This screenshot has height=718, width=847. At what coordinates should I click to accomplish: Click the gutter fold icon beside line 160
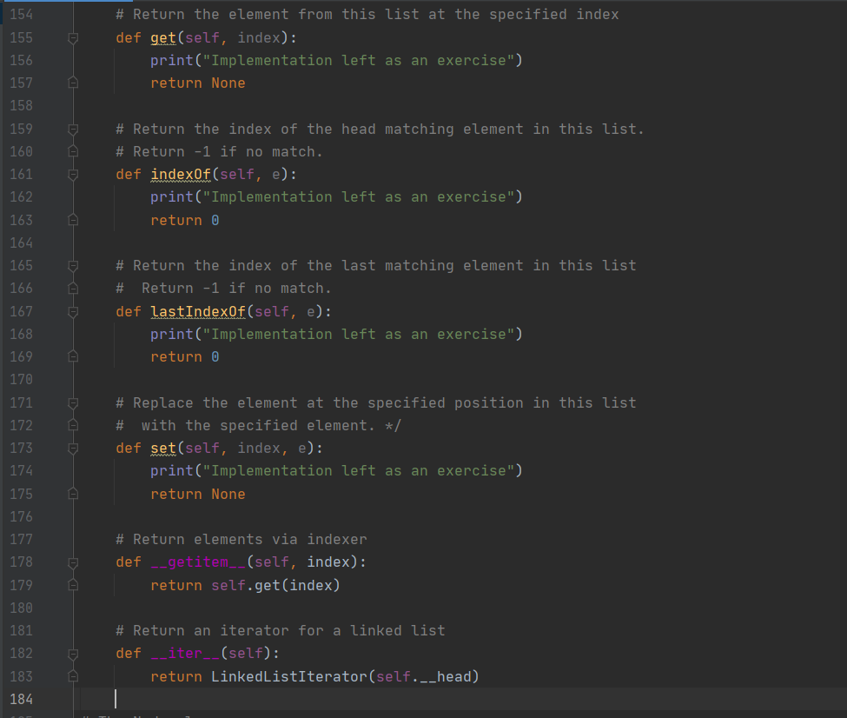[x=73, y=151]
